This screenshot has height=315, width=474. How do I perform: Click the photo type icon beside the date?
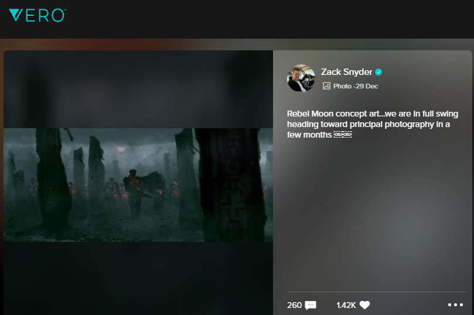[x=326, y=86]
